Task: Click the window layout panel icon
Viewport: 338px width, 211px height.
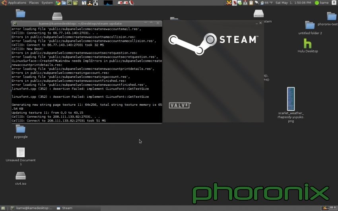Action: [95, 3]
